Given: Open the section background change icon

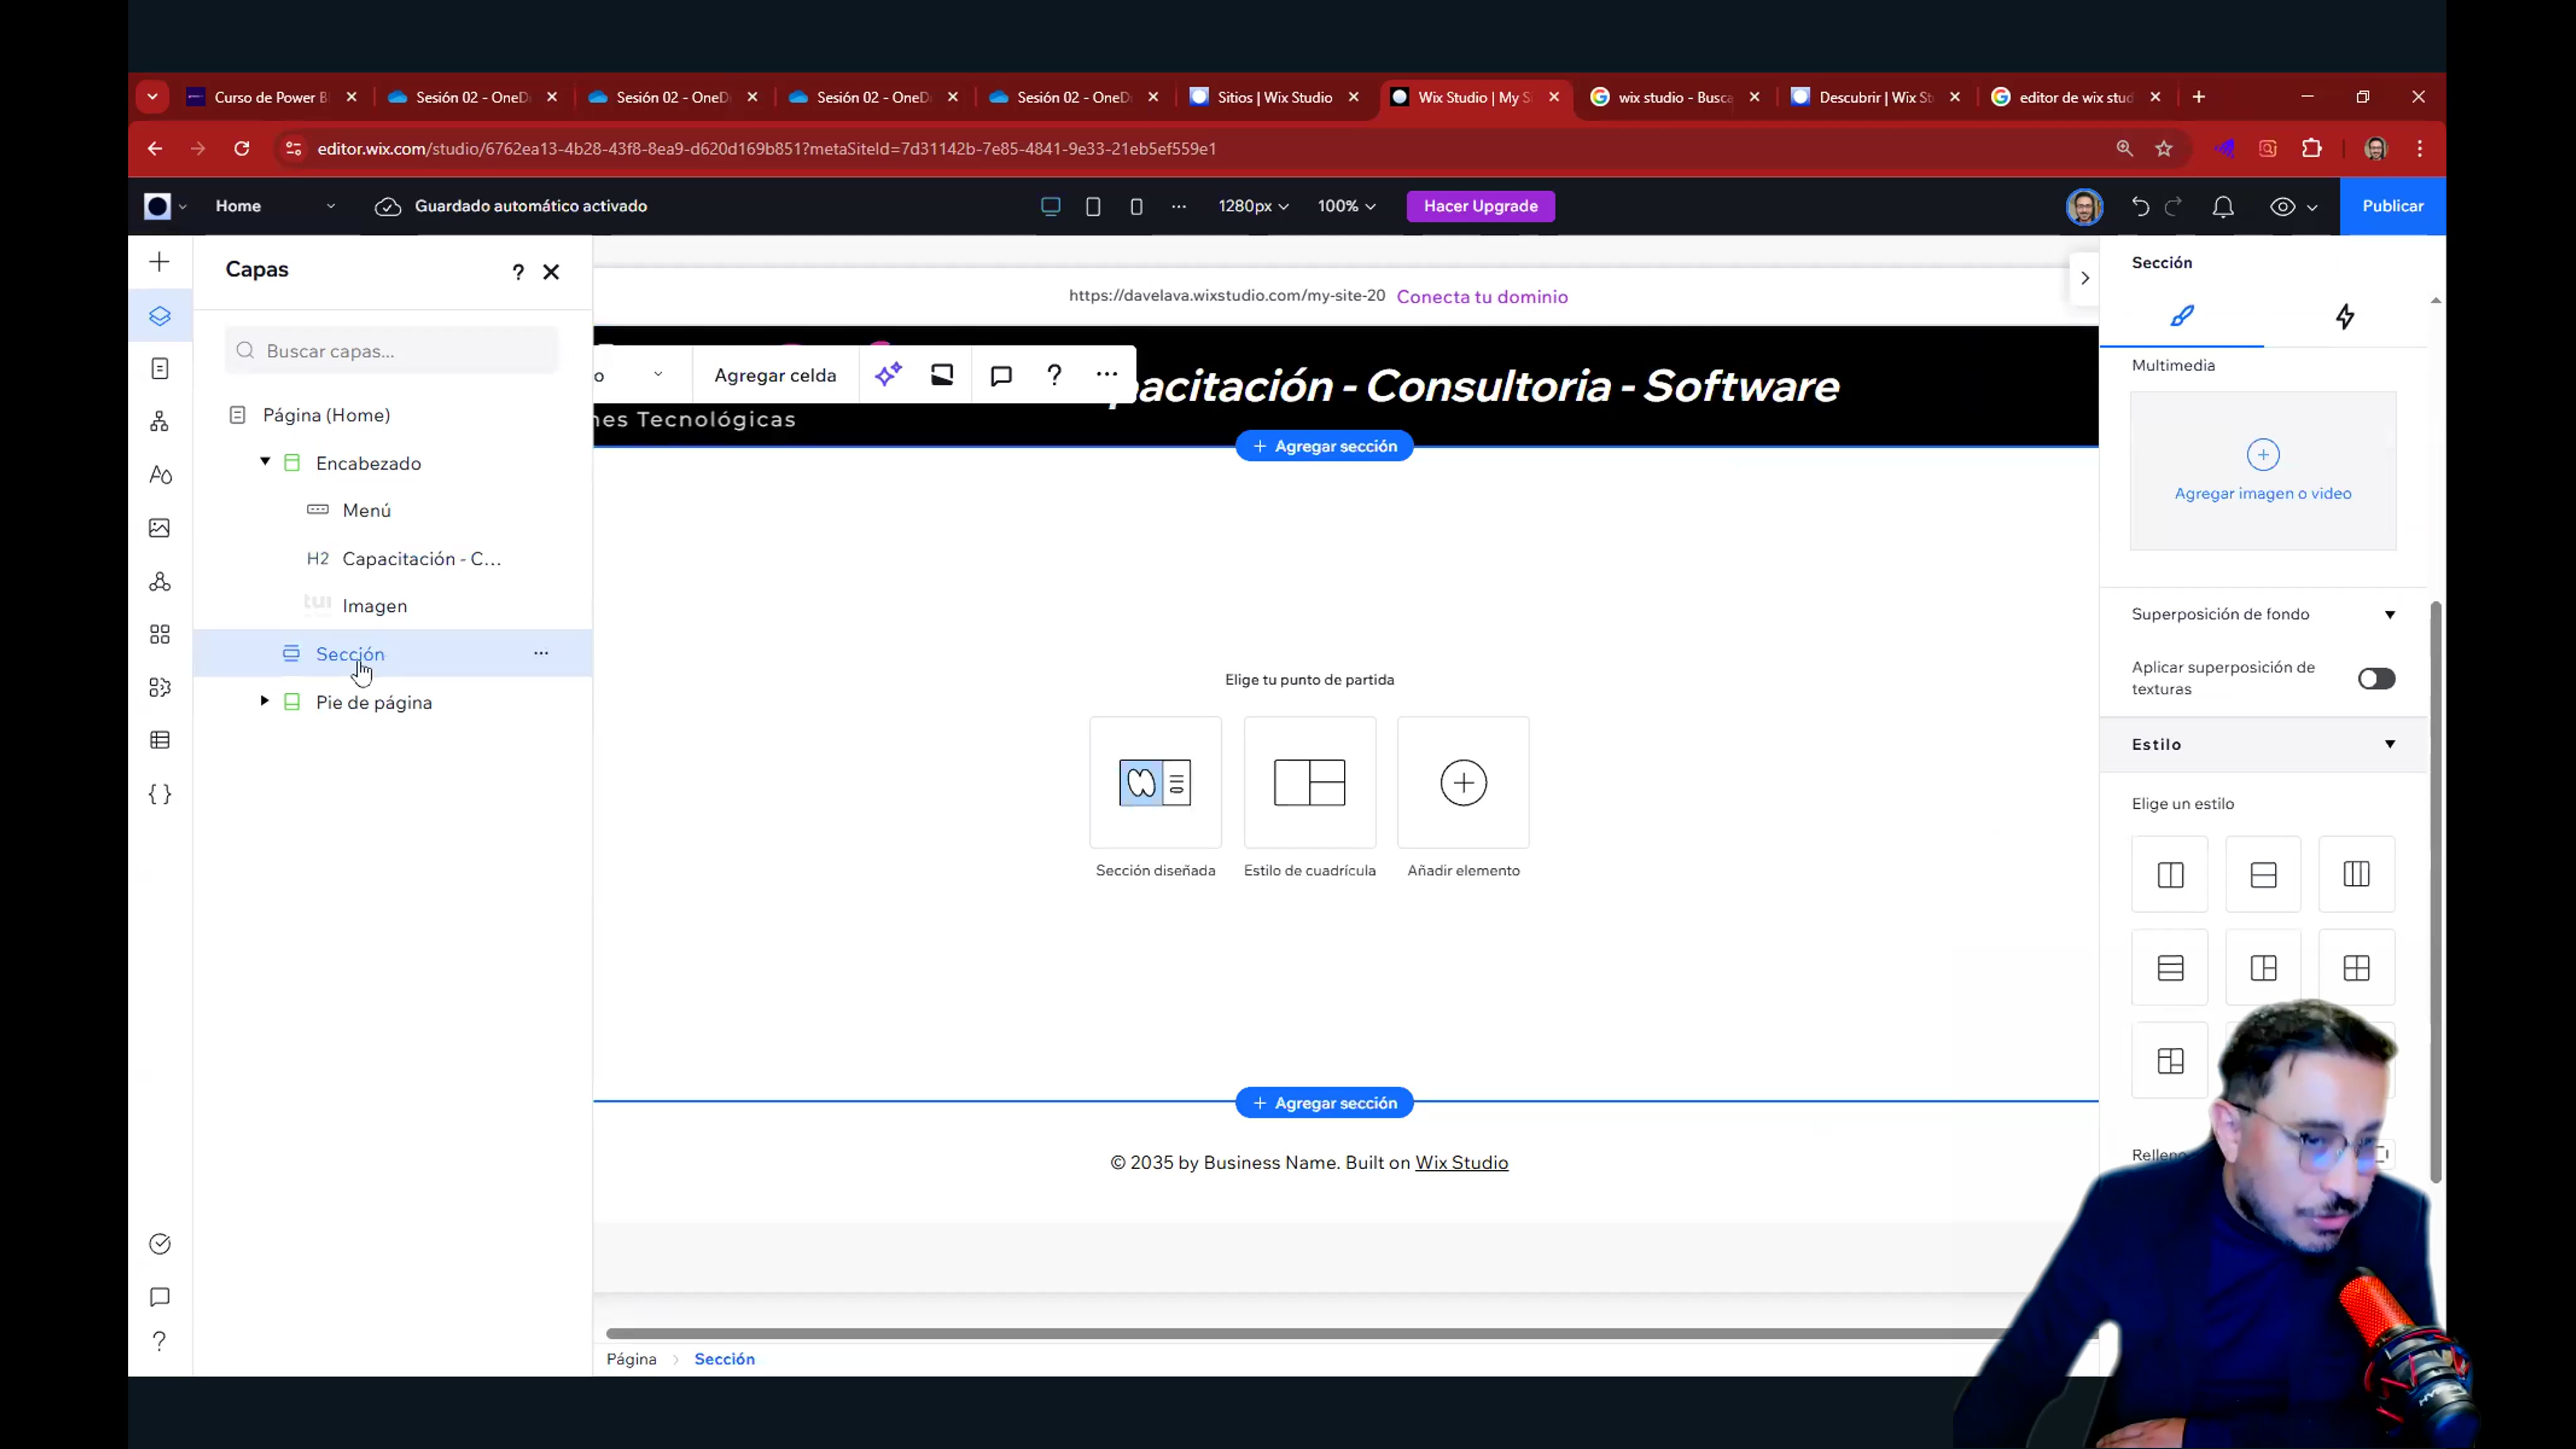Looking at the screenshot, I should click(942, 375).
